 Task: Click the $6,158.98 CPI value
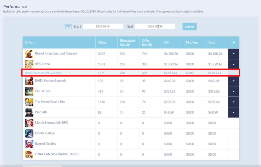(171, 54)
